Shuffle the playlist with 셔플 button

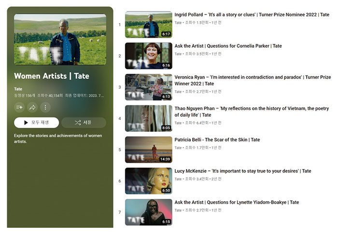pyautogui.click(x=84, y=123)
